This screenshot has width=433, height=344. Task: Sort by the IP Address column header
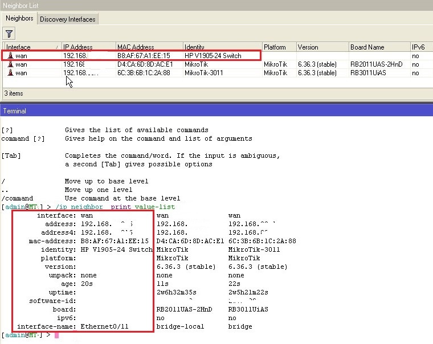pos(88,47)
